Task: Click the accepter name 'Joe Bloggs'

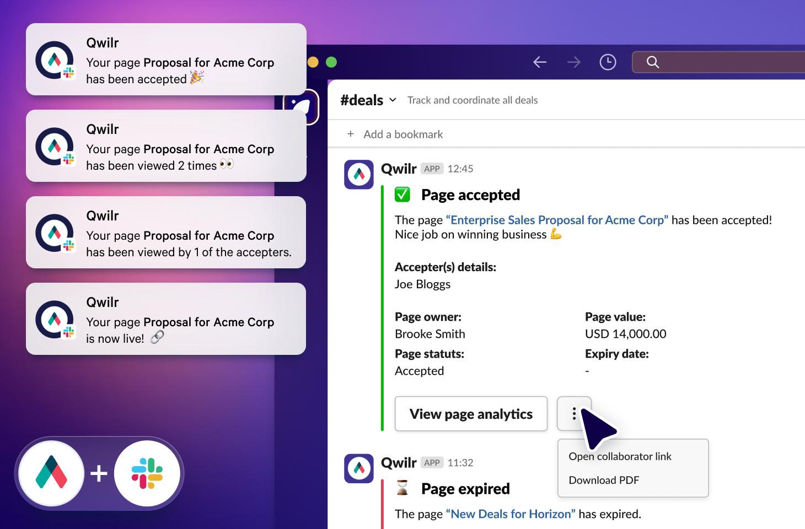Action: (422, 284)
